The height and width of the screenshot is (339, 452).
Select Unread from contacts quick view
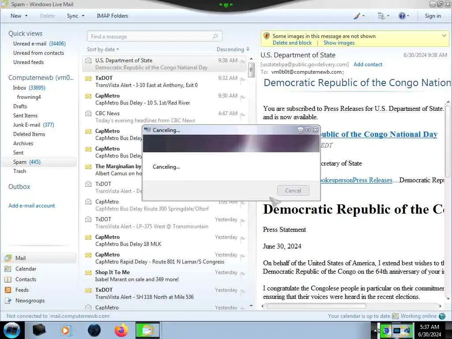click(x=38, y=53)
